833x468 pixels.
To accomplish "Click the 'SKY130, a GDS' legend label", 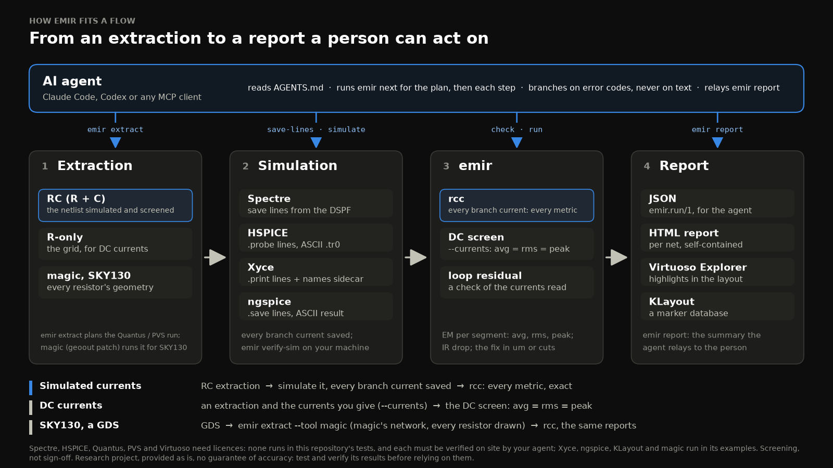I will pos(79,425).
